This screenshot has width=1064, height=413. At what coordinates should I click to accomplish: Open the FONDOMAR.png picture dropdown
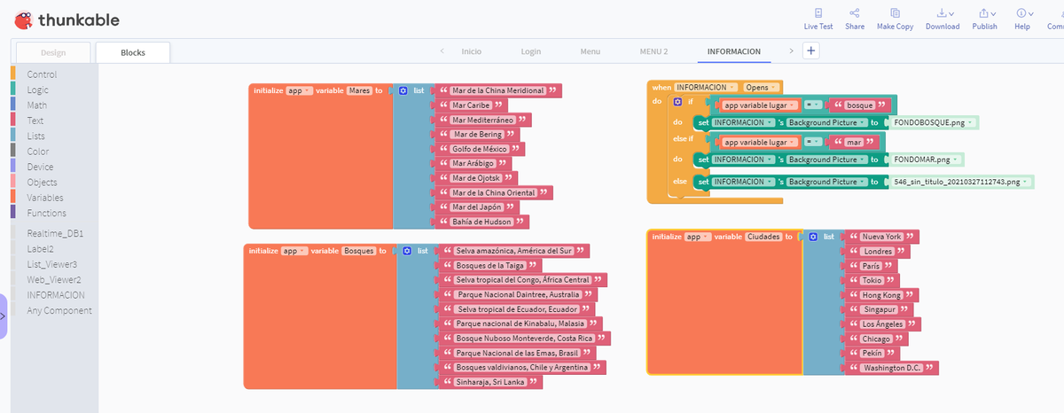coord(927,160)
